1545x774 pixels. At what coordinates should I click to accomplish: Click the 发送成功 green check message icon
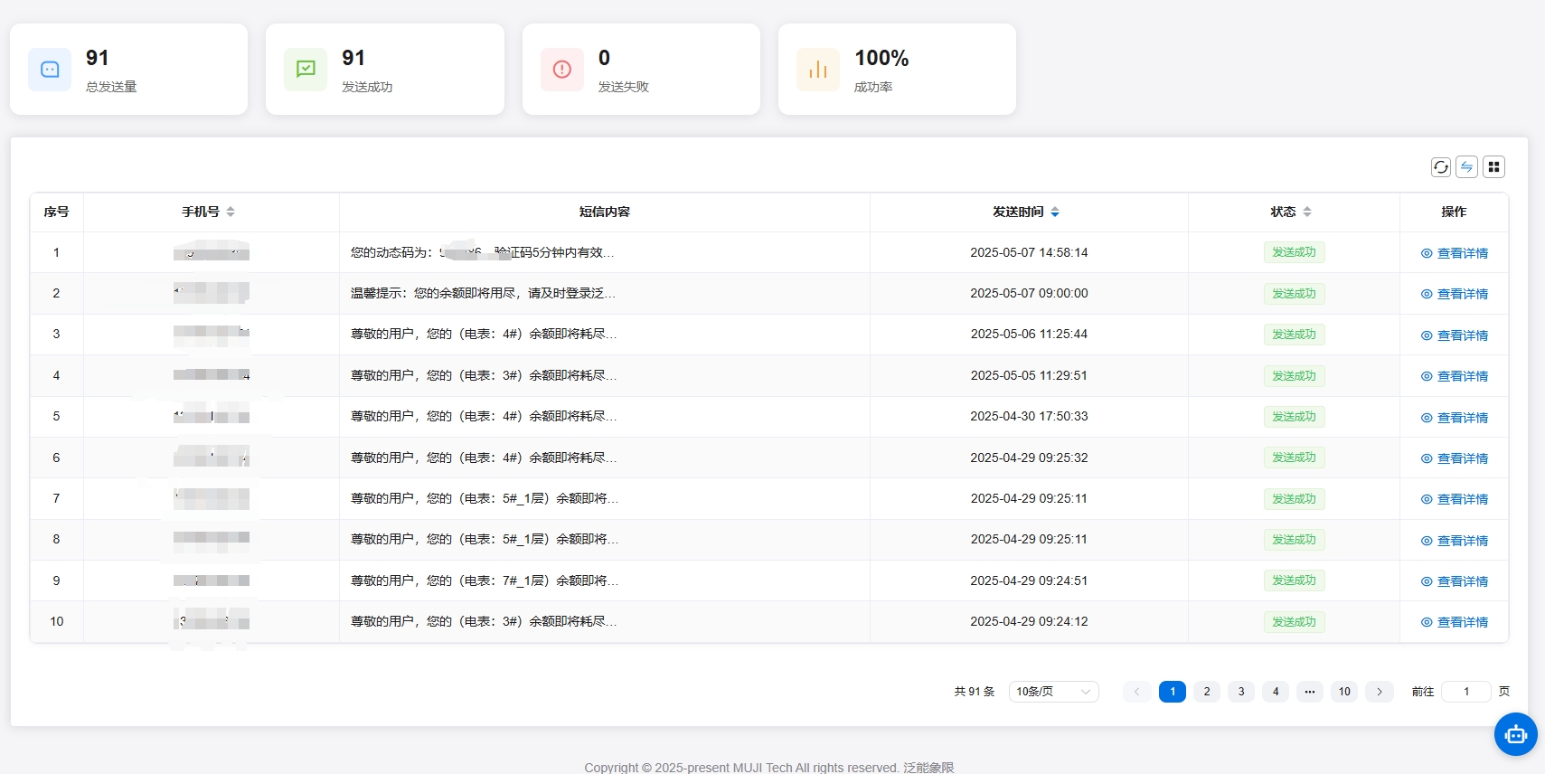306,70
